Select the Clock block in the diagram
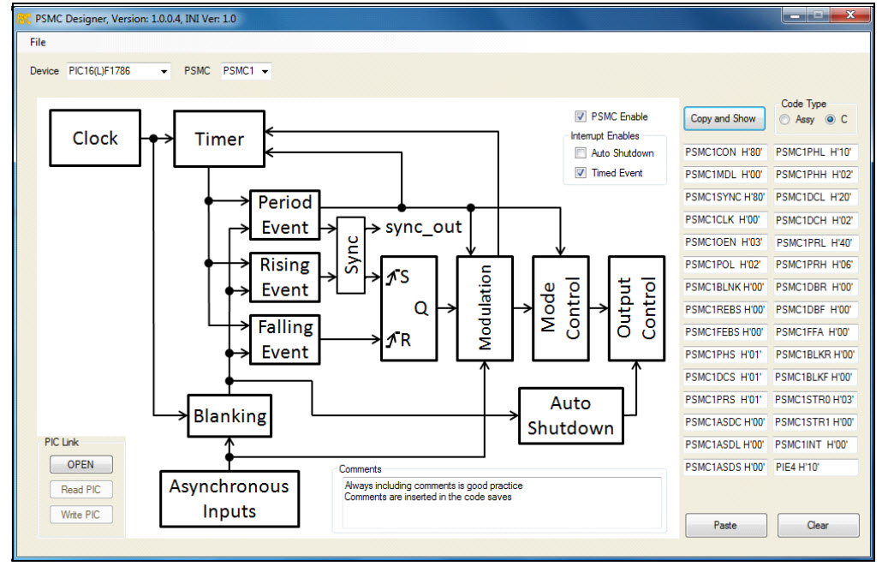Image resolution: width=894 pixels, height=578 pixels. pos(95,138)
